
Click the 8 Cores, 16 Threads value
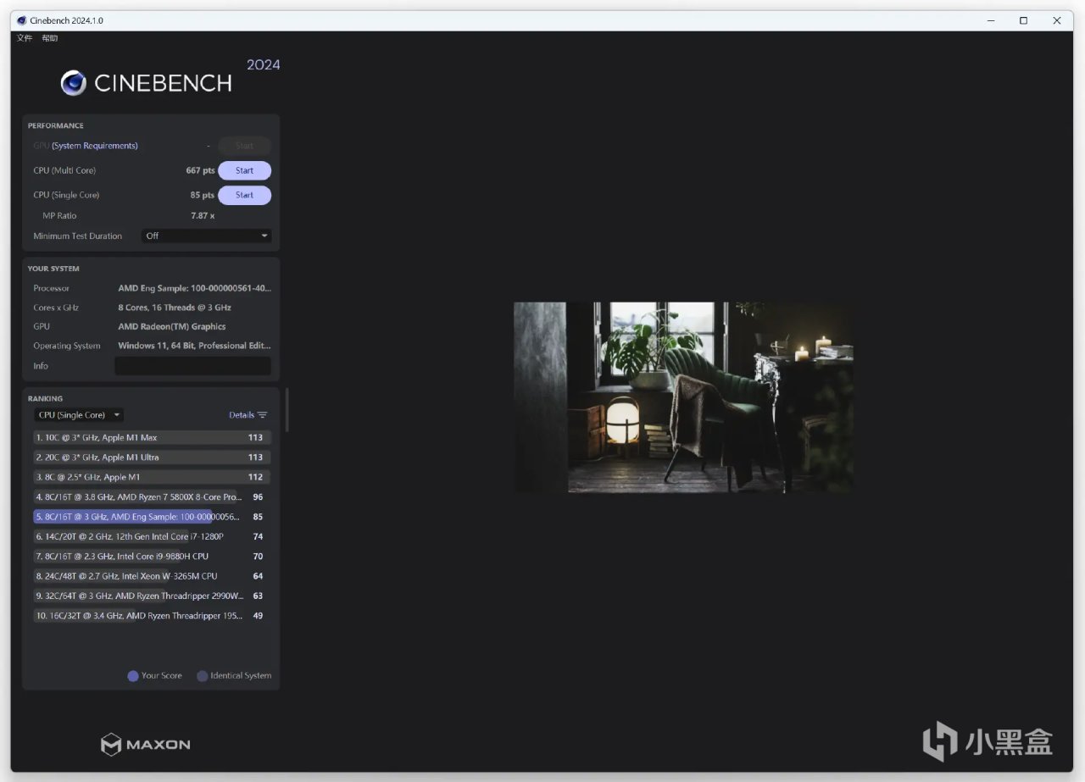175,308
